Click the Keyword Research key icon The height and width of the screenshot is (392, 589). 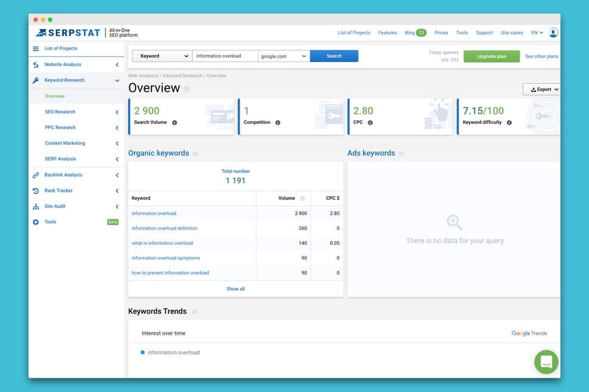(36, 80)
